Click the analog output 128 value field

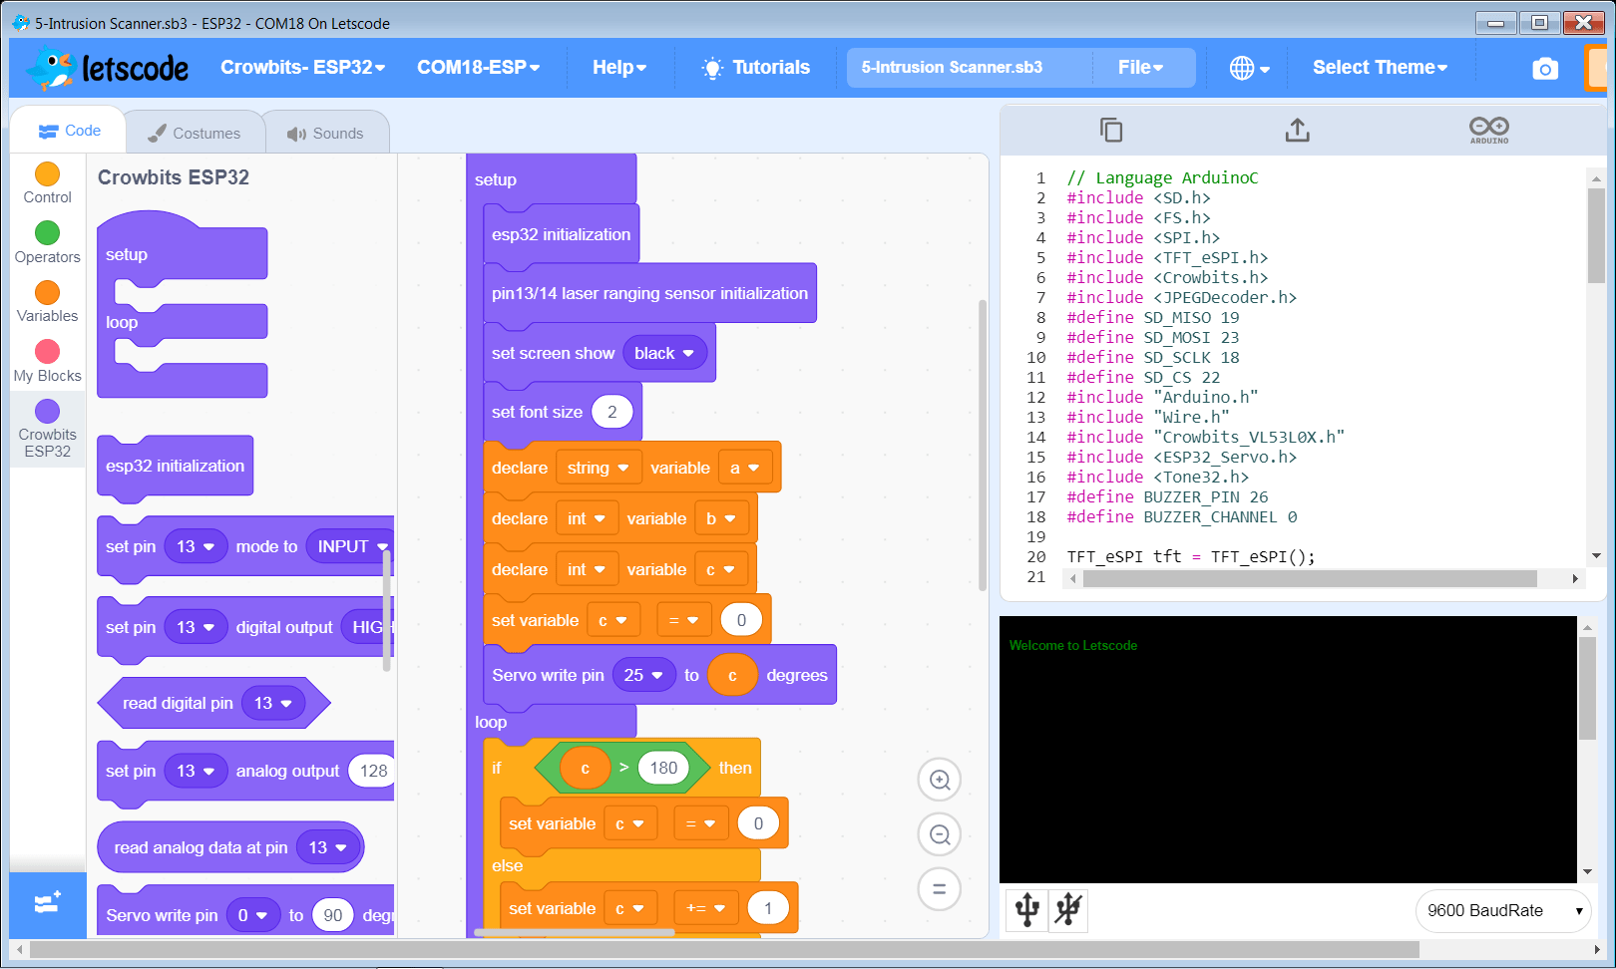[x=373, y=771]
